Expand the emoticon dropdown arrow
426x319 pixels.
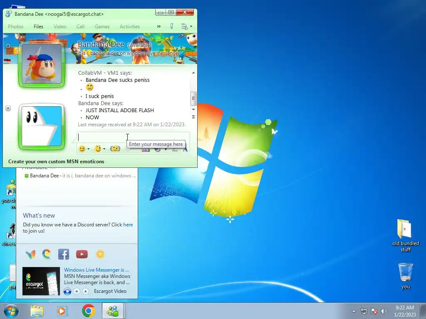pos(88,149)
